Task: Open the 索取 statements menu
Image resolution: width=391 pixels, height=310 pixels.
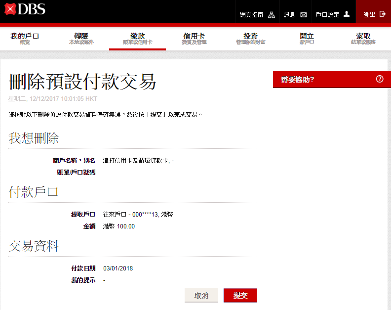Action: click(x=363, y=39)
